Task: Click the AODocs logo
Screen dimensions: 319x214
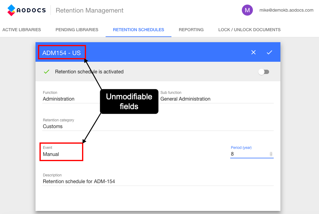Action: click(x=26, y=10)
